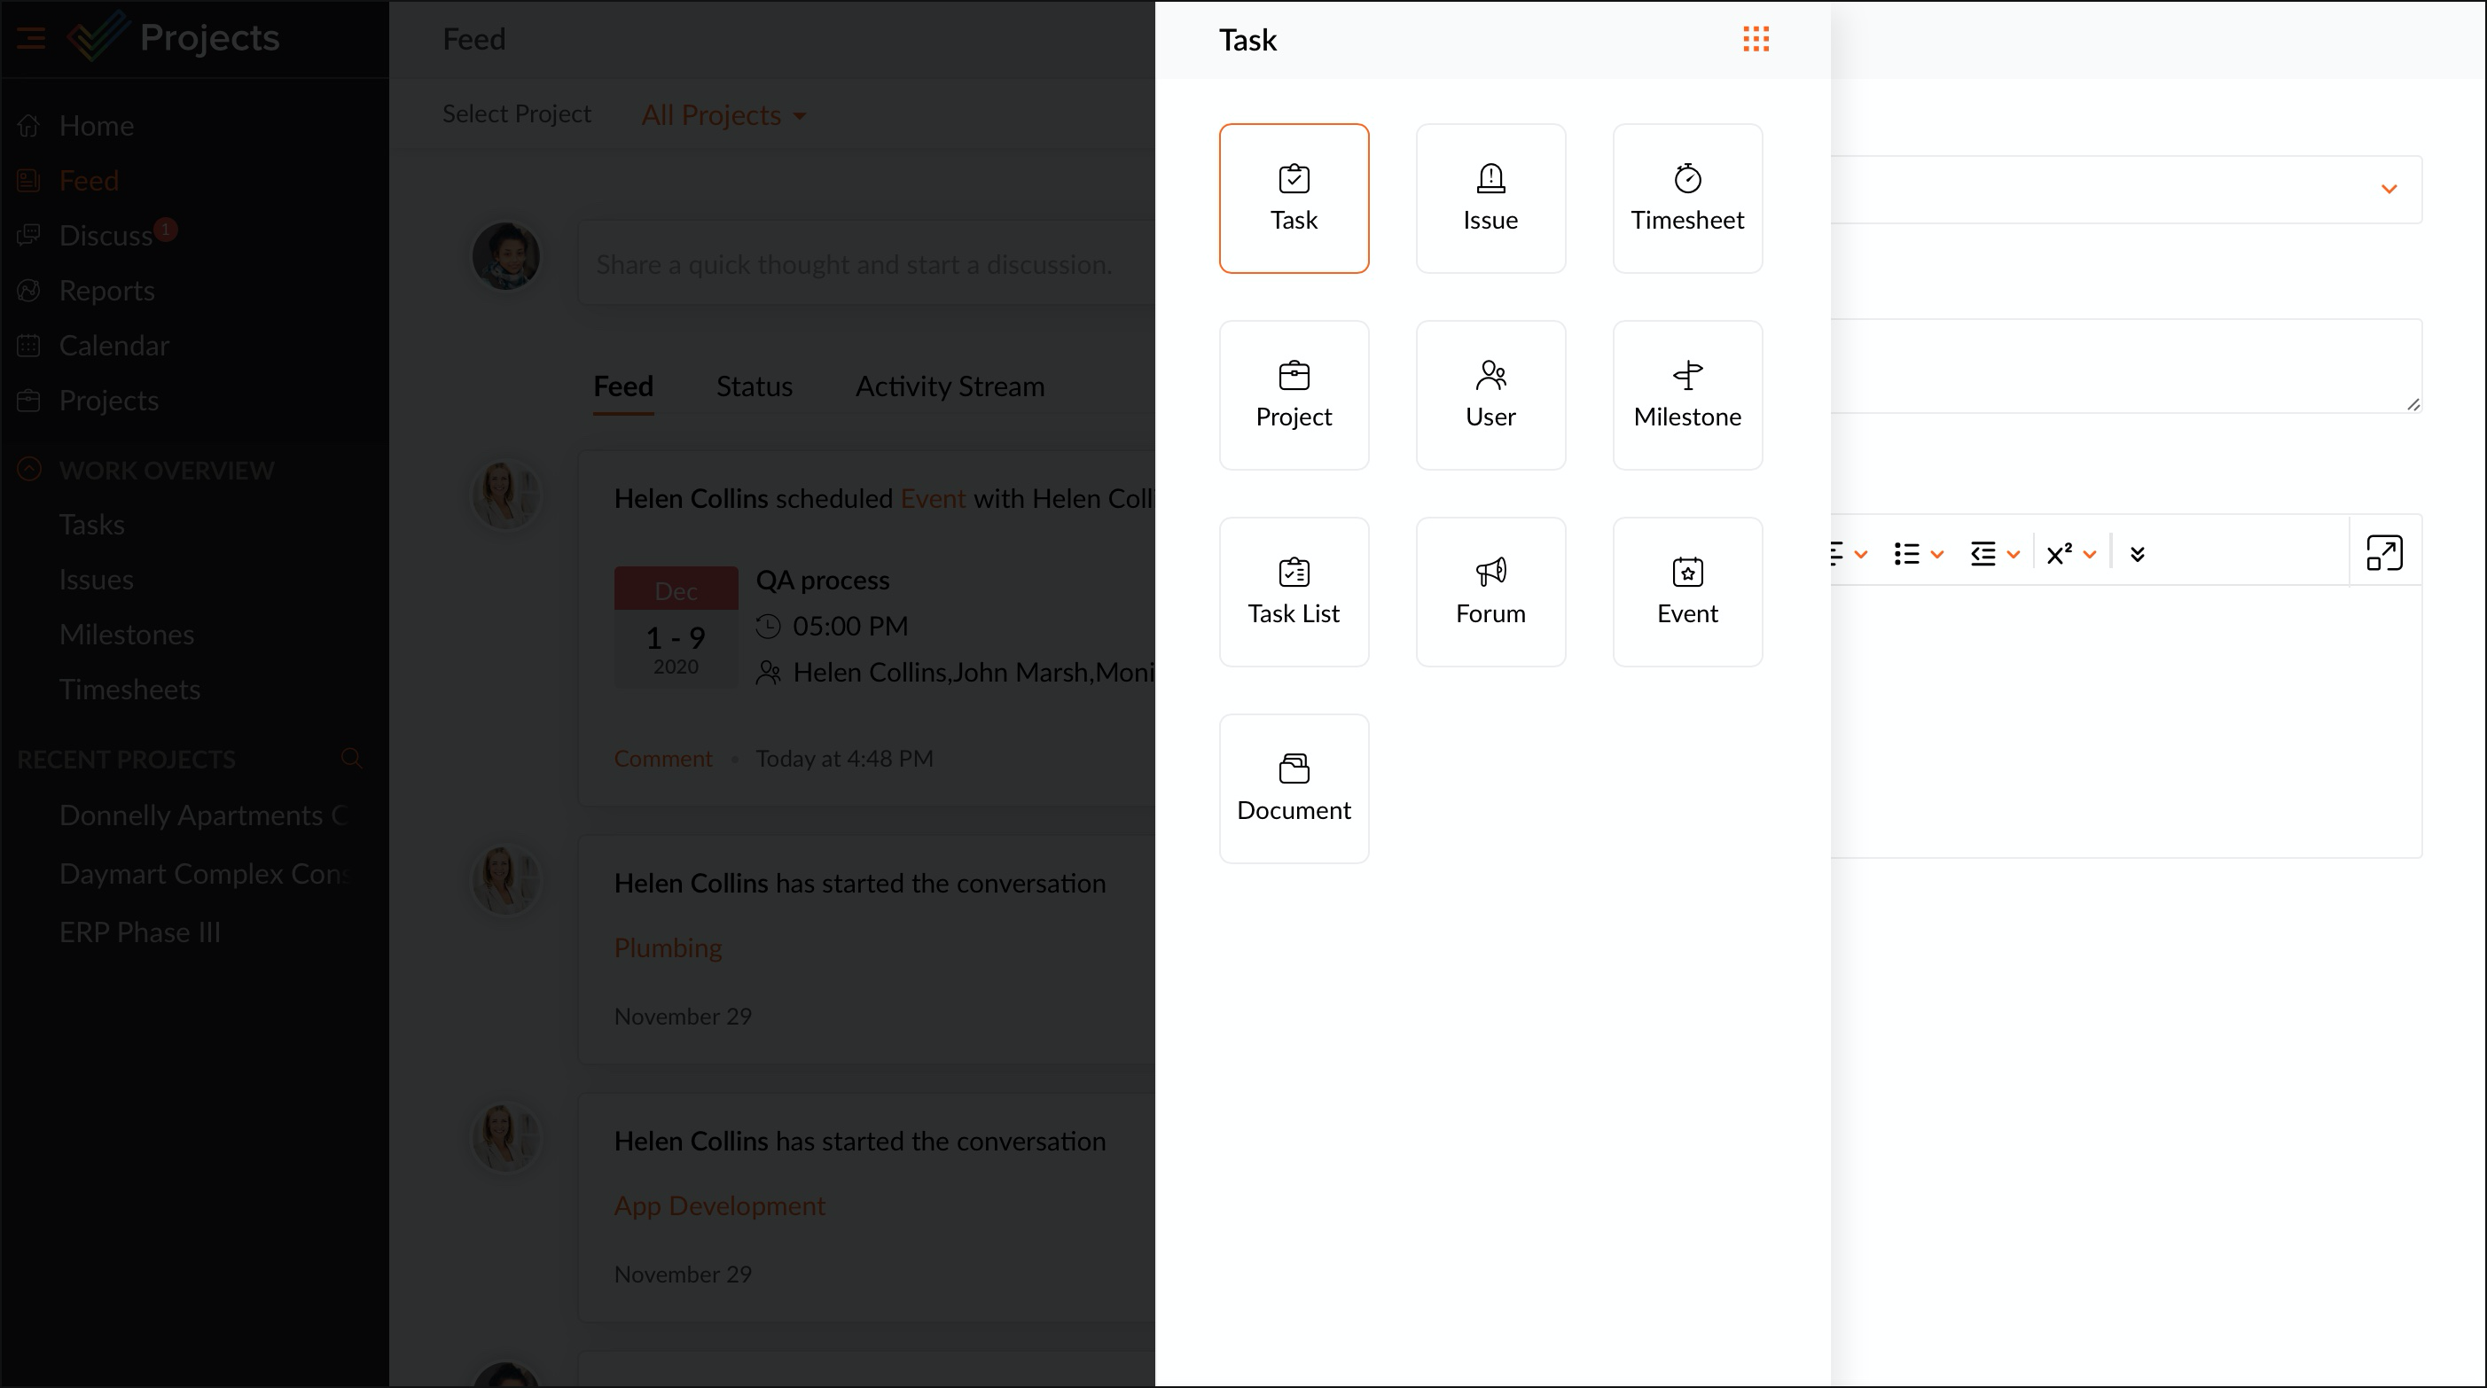Choose the Timesheet stopwatch tile

[1686, 198]
